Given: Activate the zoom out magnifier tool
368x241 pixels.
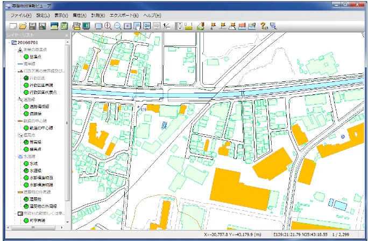Looking at the screenshot, I should pos(118,26).
